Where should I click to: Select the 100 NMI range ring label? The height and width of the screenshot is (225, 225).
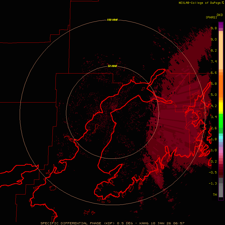coord(112,20)
